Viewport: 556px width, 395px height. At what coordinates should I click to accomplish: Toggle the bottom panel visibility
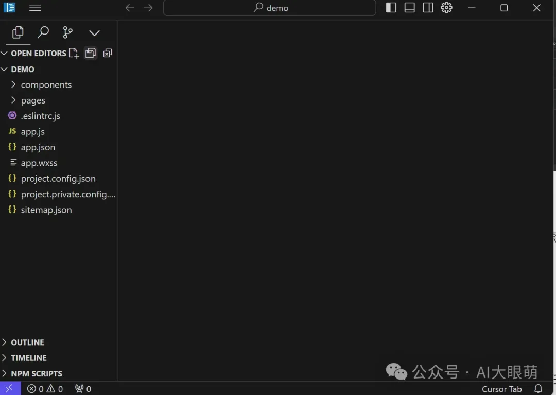point(410,8)
